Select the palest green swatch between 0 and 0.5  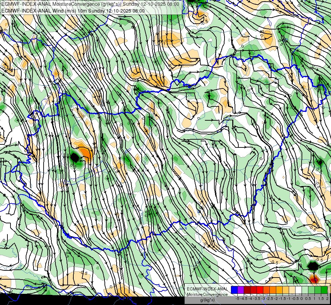tap(305, 290)
